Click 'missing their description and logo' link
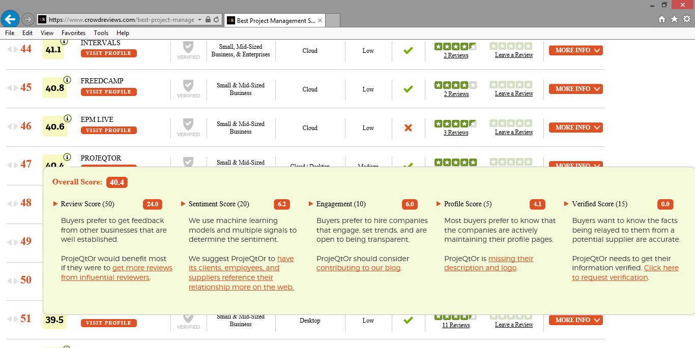 click(x=489, y=263)
